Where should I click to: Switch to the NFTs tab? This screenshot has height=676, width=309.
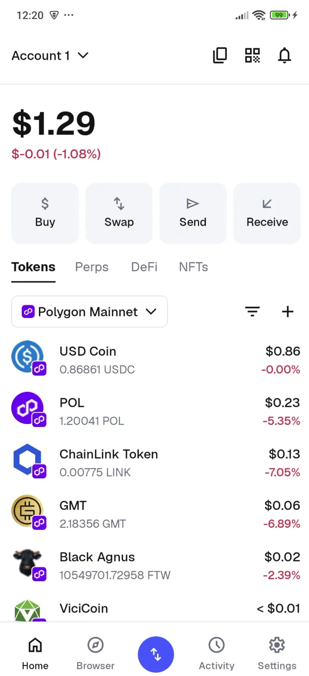193,267
